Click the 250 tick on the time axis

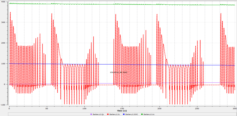coord(197,109)
